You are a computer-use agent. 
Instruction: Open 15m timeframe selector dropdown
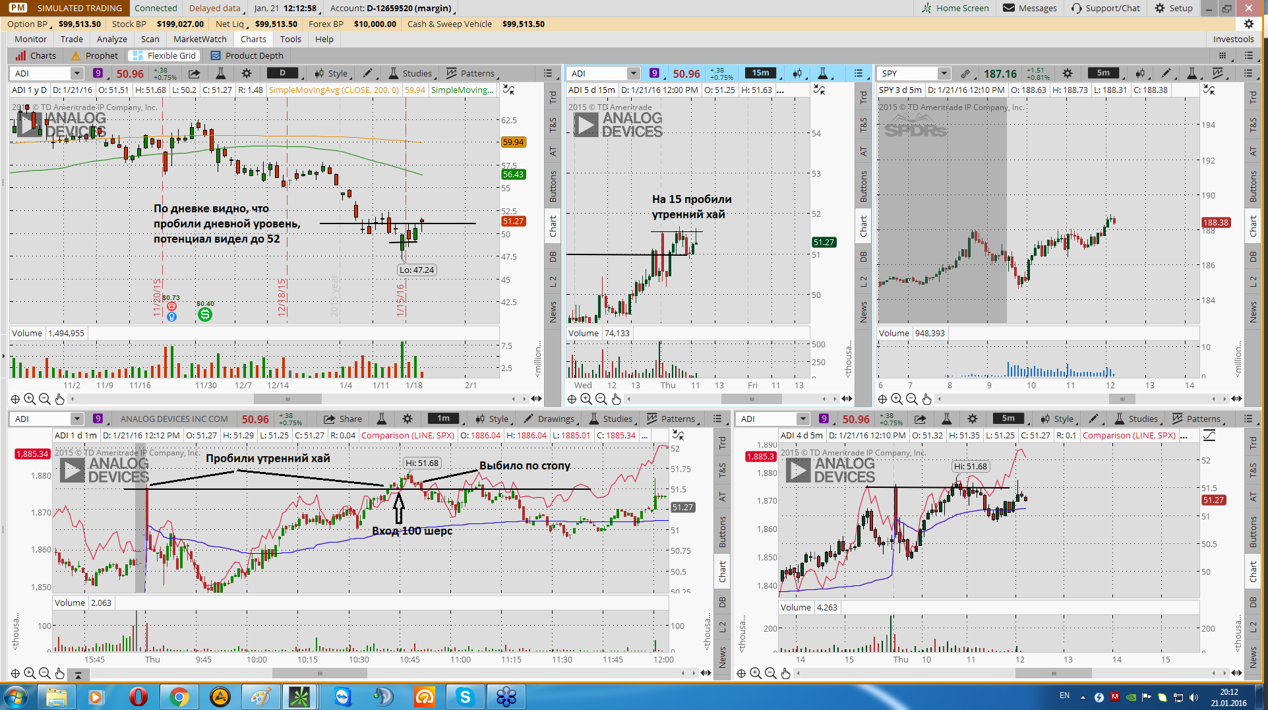(x=763, y=73)
